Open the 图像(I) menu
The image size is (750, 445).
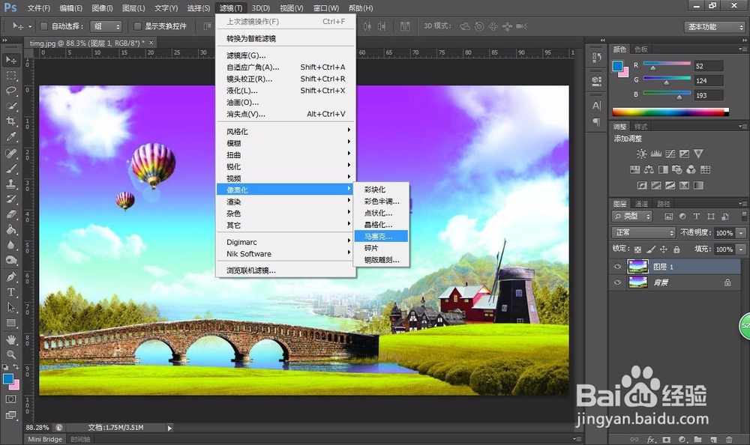pyautogui.click(x=102, y=8)
